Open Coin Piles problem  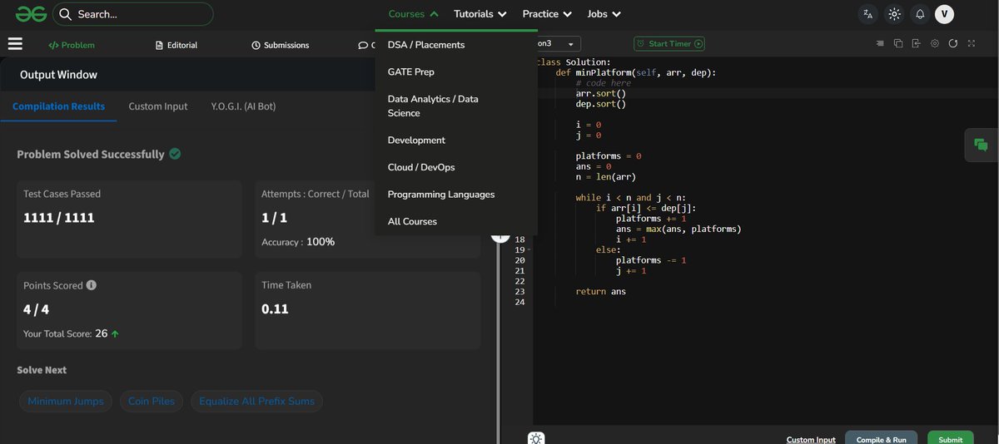[x=152, y=402]
